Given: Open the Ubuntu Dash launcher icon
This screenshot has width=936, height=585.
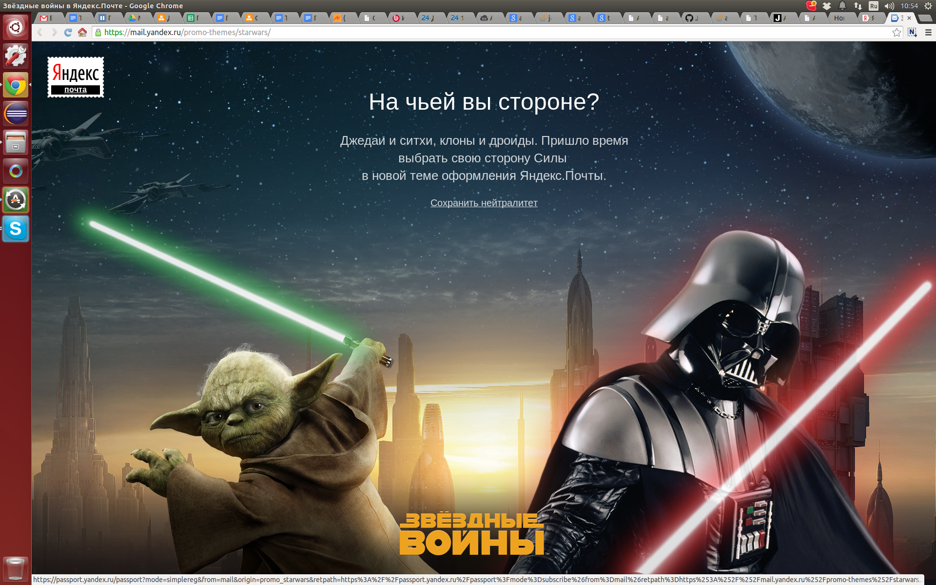Looking at the screenshot, I should click(16, 27).
